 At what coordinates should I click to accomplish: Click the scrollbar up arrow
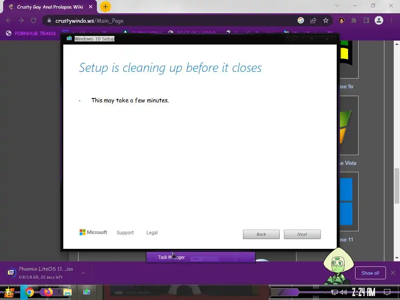tap(397, 44)
